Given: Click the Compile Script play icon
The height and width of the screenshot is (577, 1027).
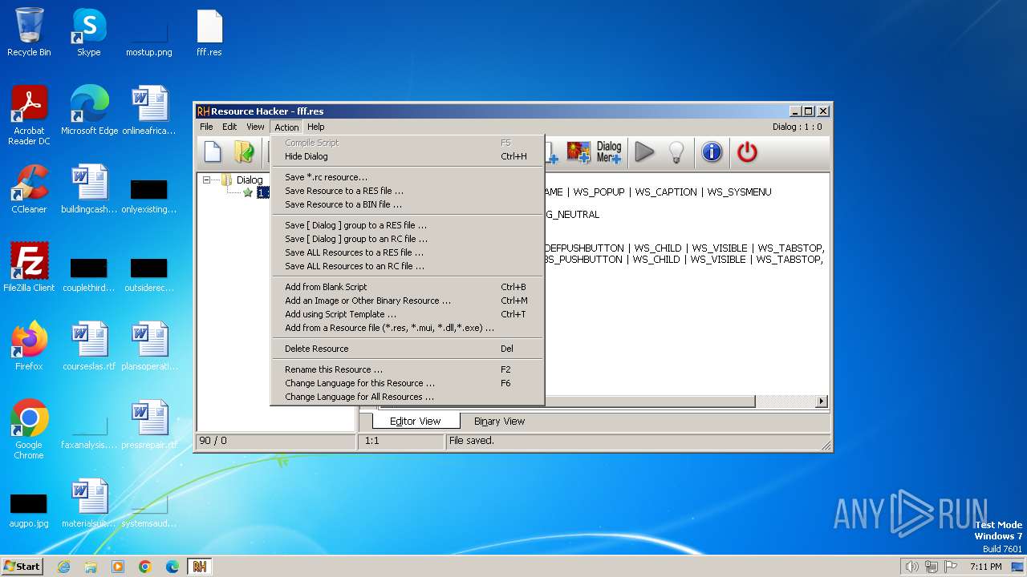Looking at the screenshot, I should (644, 151).
